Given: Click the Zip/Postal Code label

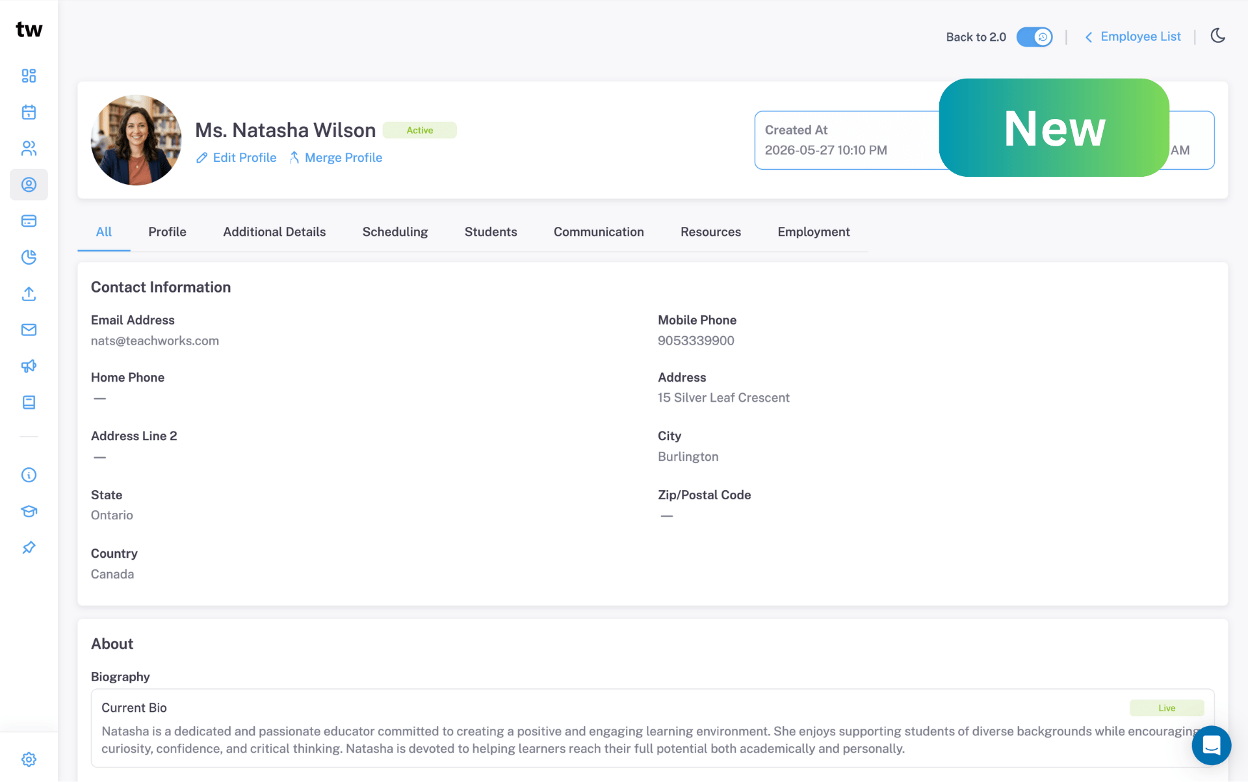Looking at the screenshot, I should pyautogui.click(x=704, y=495).
